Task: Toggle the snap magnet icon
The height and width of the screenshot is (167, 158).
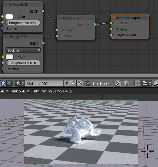Action: [x=137, y=83]
